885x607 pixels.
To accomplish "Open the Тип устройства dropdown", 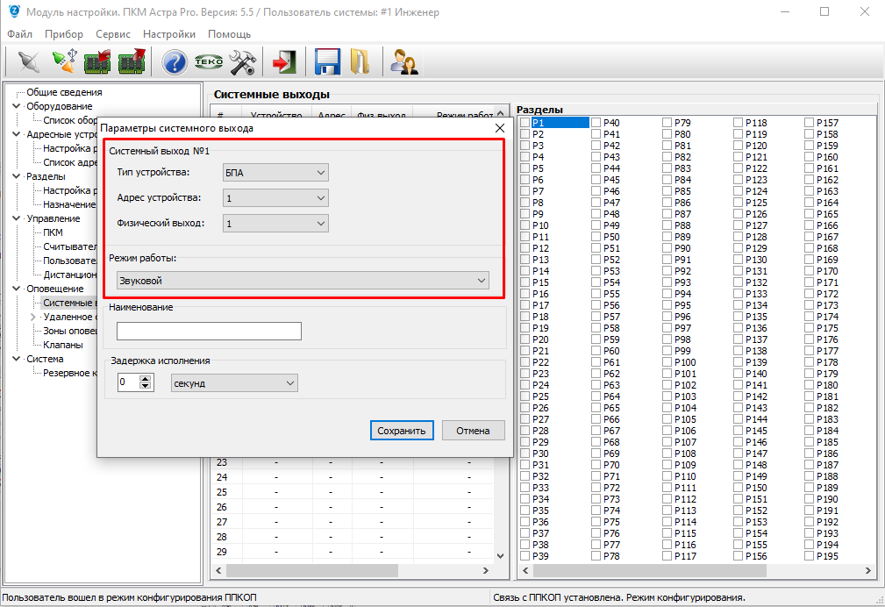I will (x=275, y=173).
